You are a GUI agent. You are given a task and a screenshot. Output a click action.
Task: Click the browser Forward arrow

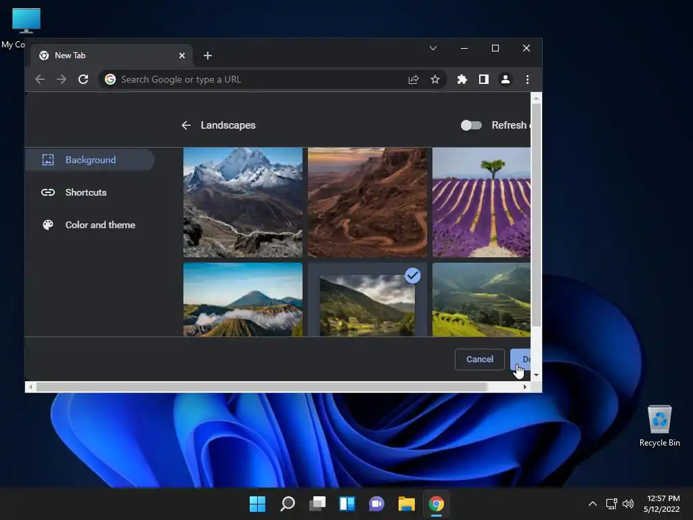(62, 80)
